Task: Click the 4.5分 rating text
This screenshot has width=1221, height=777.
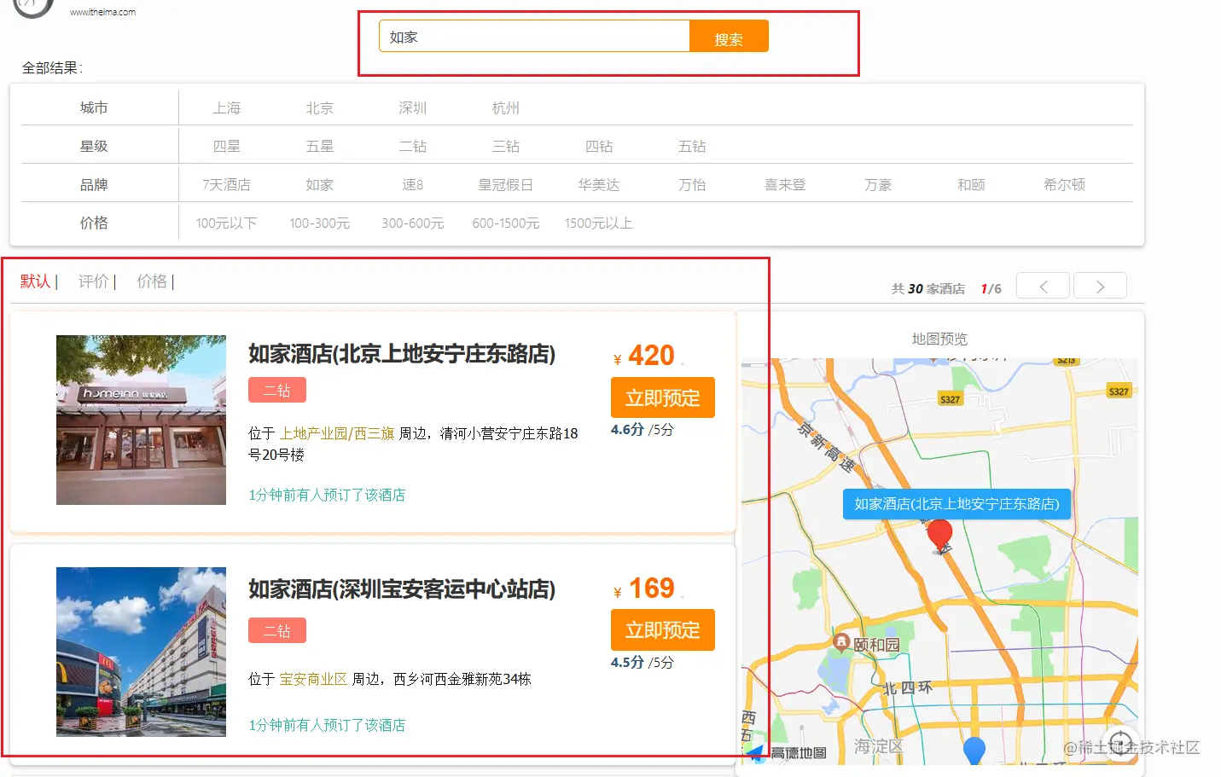Action: click(627, 663)
